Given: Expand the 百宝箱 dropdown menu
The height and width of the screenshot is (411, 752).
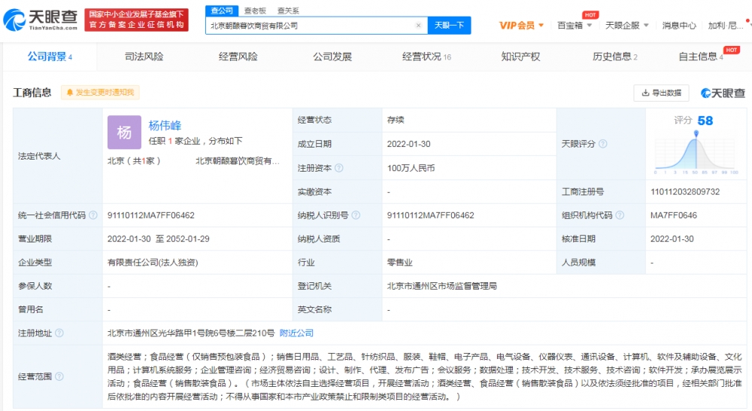Looking at the screenshot, I should coord(574,26).
